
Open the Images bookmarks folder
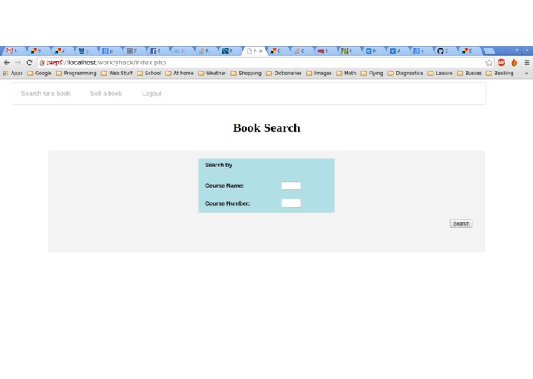pos(319,73)
